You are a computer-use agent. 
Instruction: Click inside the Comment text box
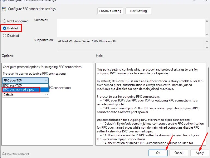(x=130, y=28)
